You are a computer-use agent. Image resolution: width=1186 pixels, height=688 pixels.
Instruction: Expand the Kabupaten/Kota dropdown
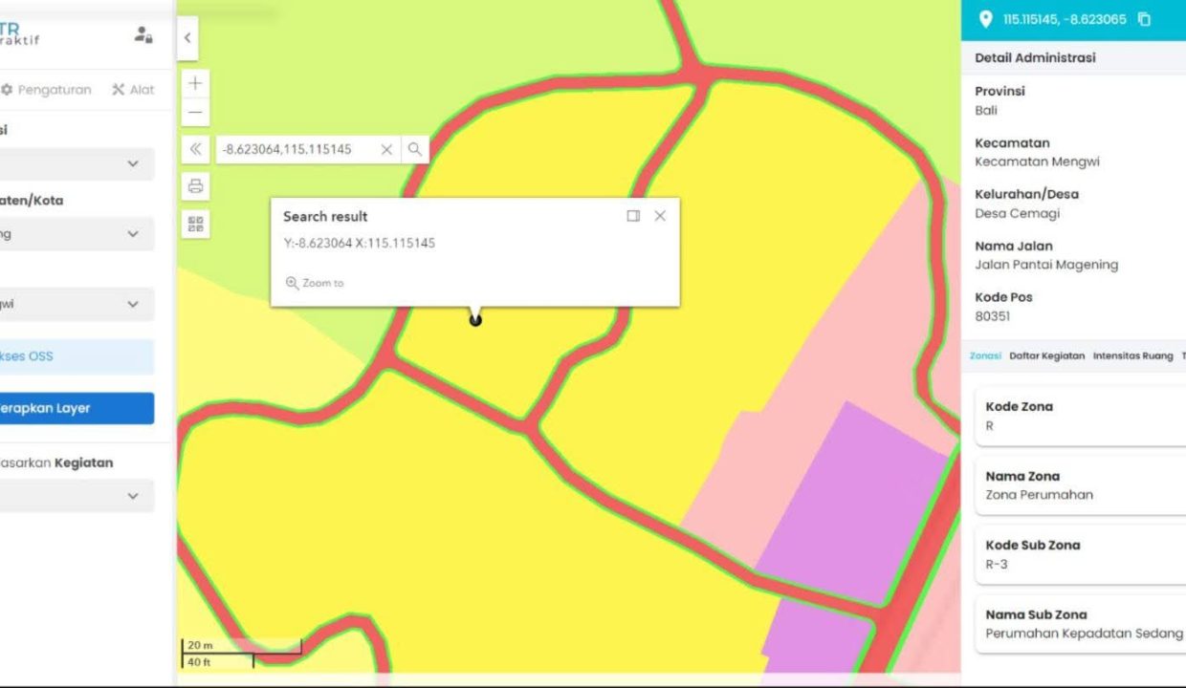click(x=132, y=234)
